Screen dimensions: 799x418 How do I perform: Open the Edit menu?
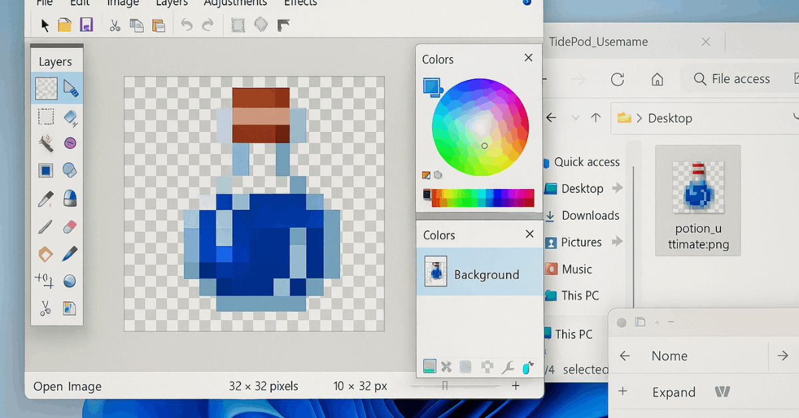coord(79,3)
